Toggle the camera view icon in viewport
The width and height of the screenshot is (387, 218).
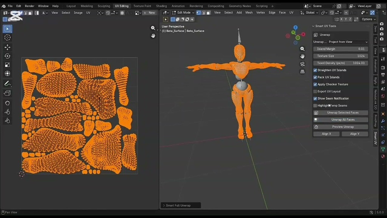[x=302, y=64]
